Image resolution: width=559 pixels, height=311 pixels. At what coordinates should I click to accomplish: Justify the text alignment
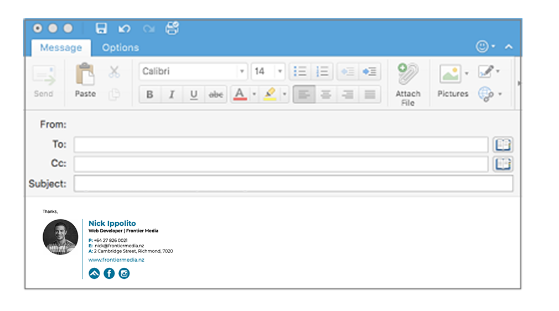coord(370,95)
